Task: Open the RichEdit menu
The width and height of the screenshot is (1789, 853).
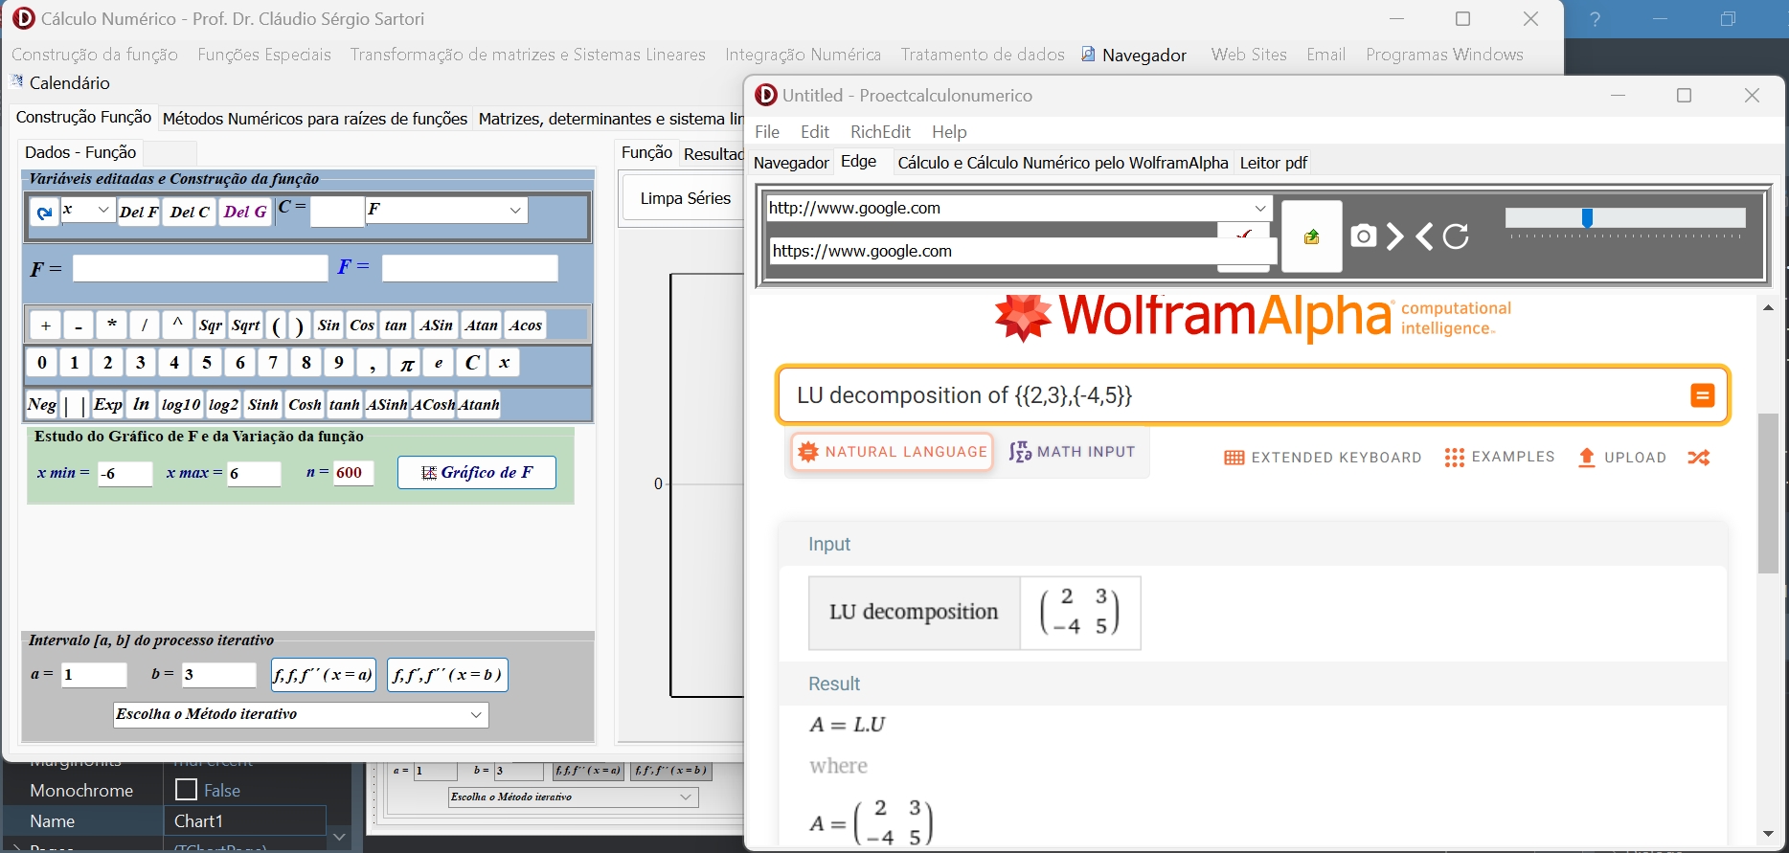Action: point(880,132)
